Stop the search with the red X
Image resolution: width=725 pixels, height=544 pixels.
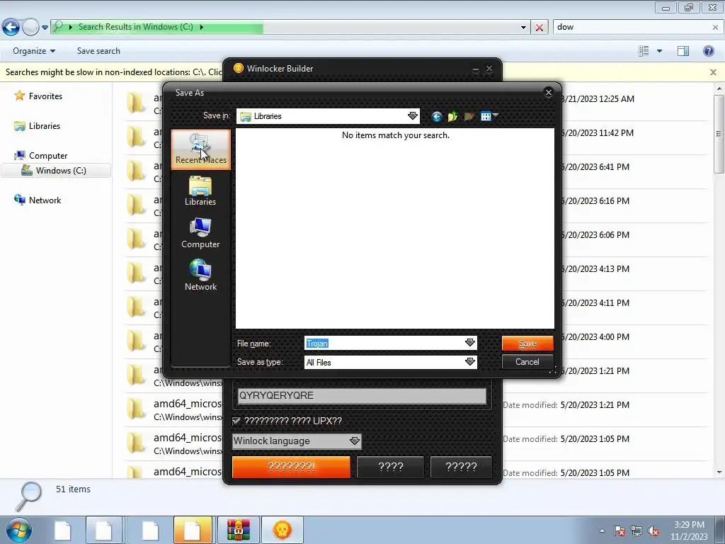539,28
